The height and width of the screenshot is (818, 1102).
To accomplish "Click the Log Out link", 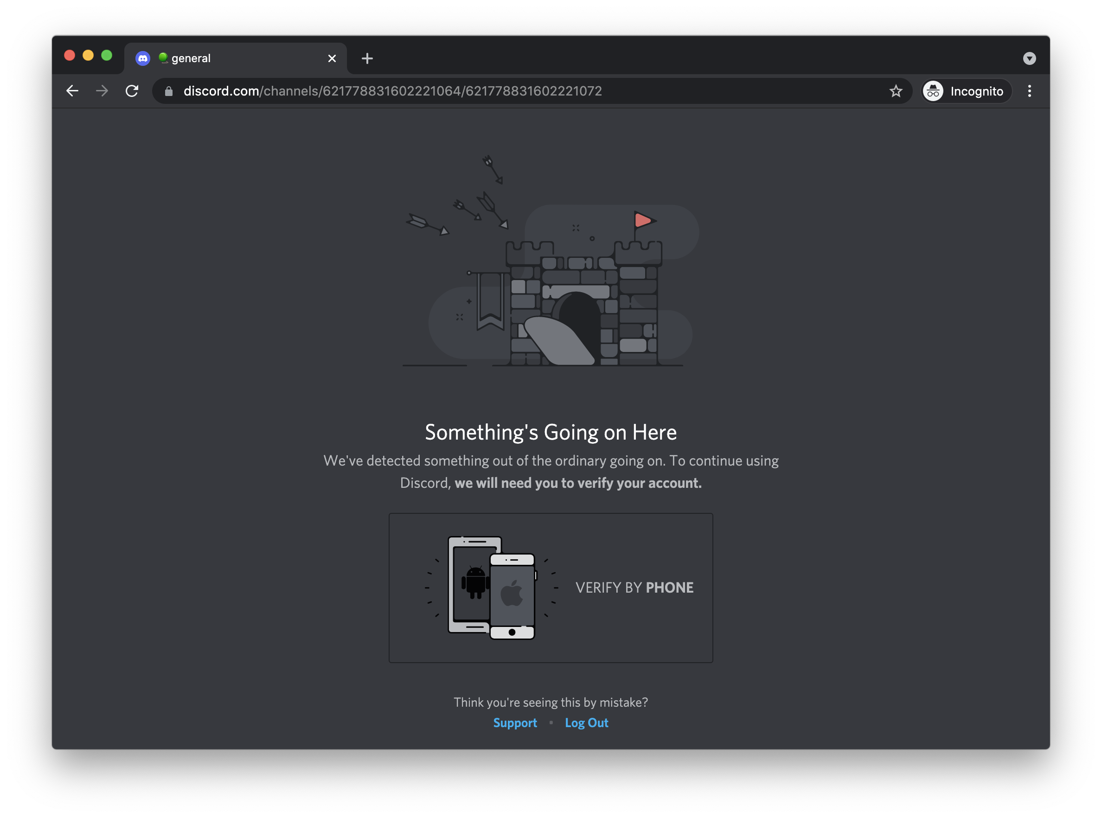I will (x=586, y=723).
